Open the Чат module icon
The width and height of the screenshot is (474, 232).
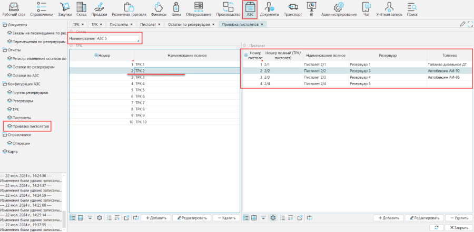coord(366,9)
